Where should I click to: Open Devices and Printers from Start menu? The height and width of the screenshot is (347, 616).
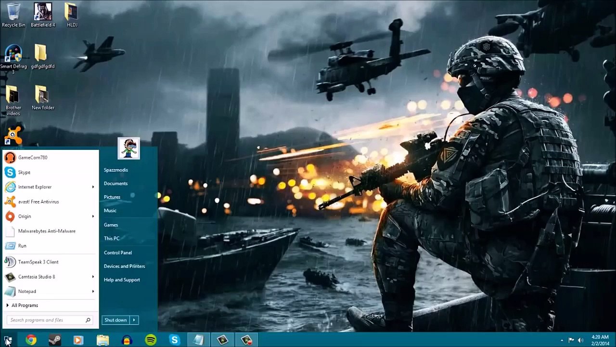pyautogui.click(x=124, y=266)
